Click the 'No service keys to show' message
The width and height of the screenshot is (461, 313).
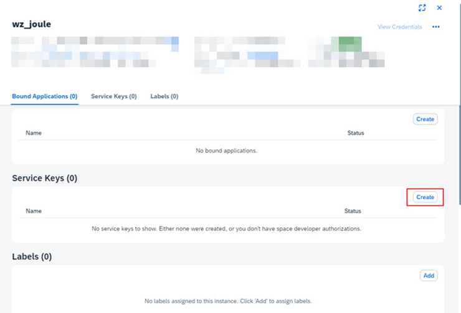click(226, 228)
